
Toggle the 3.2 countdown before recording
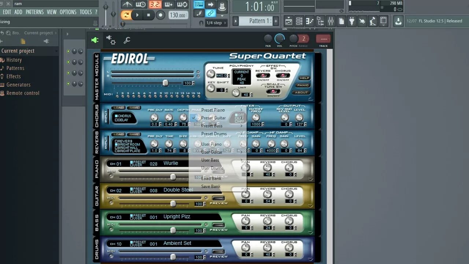pyautogui.click(x=155, y=5)
